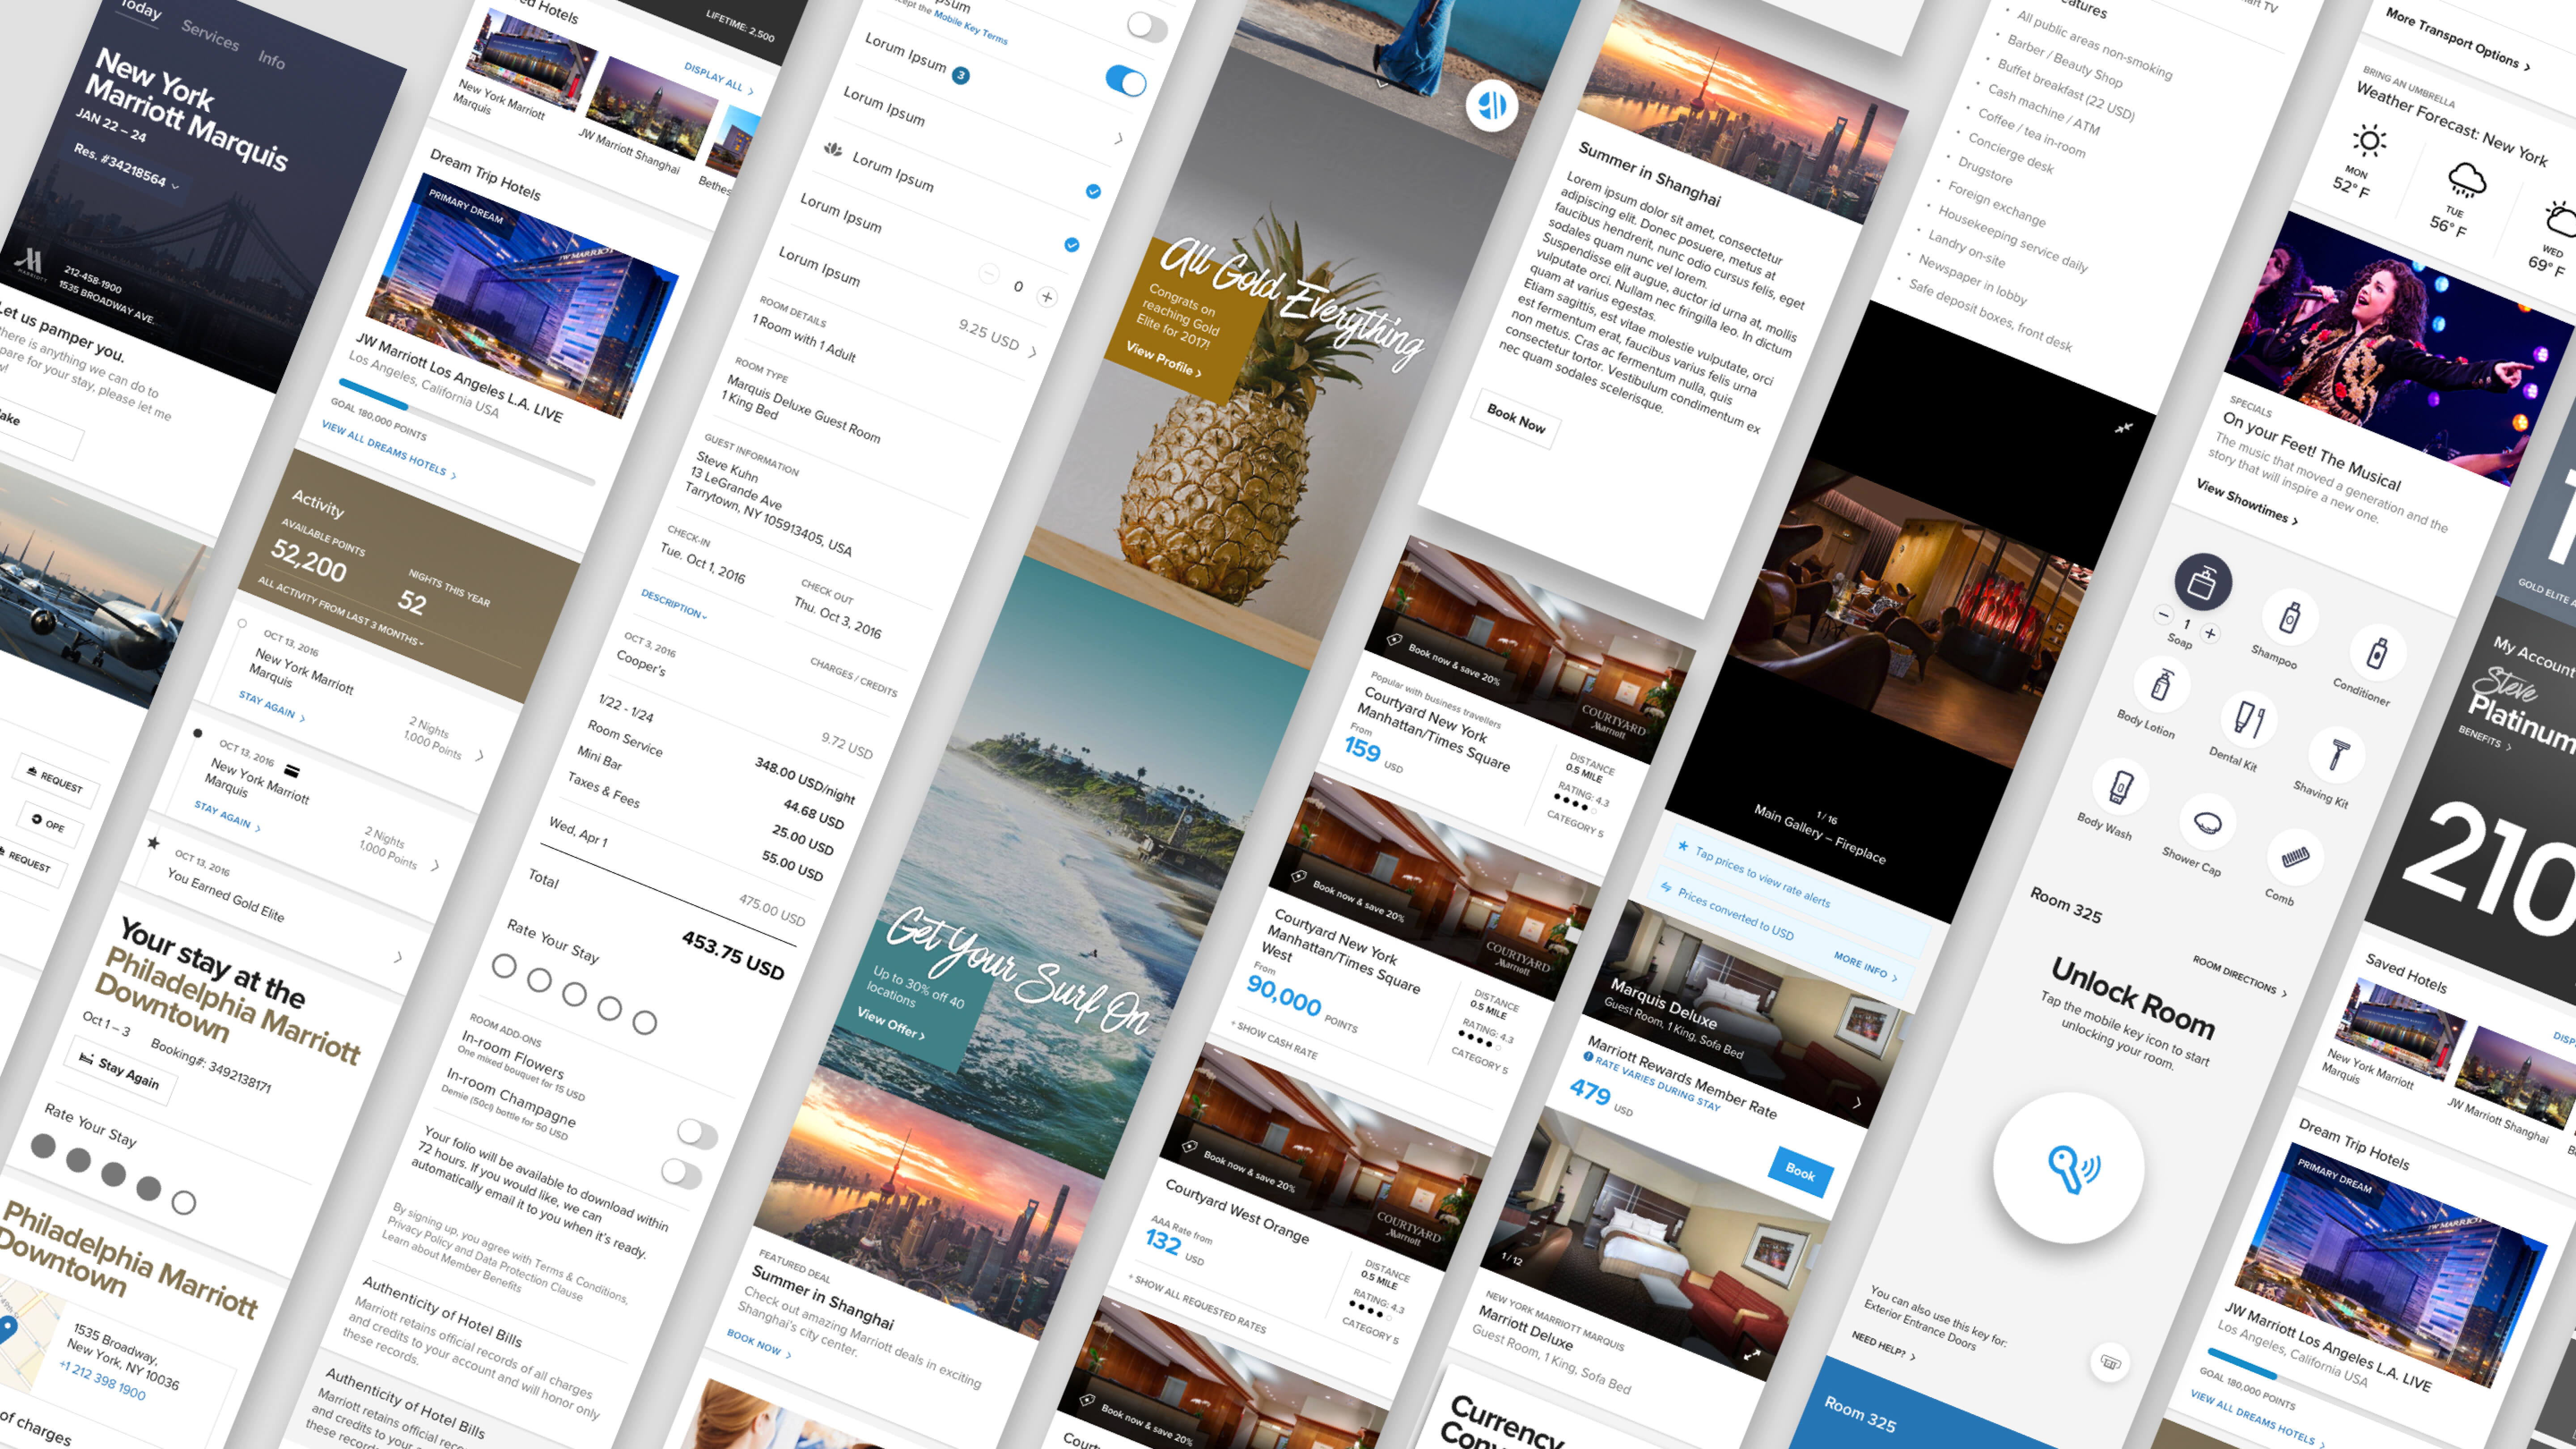Uncheck the blue checkbox above the quantity stepper

tap(1071, 244)
